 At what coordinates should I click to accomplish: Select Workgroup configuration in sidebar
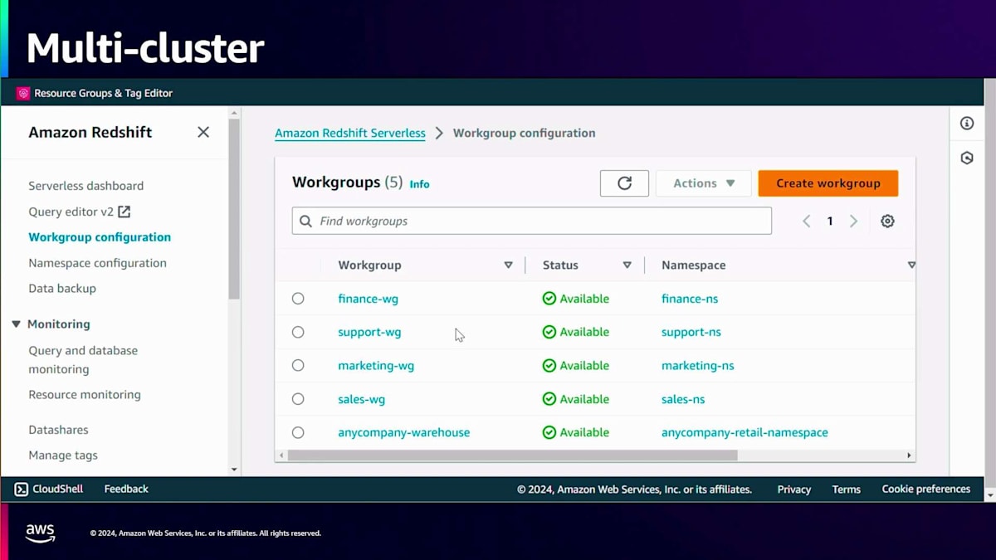(x=100, y=237)
